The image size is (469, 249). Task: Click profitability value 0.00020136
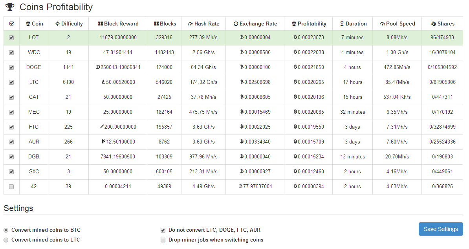coord(311,97)
